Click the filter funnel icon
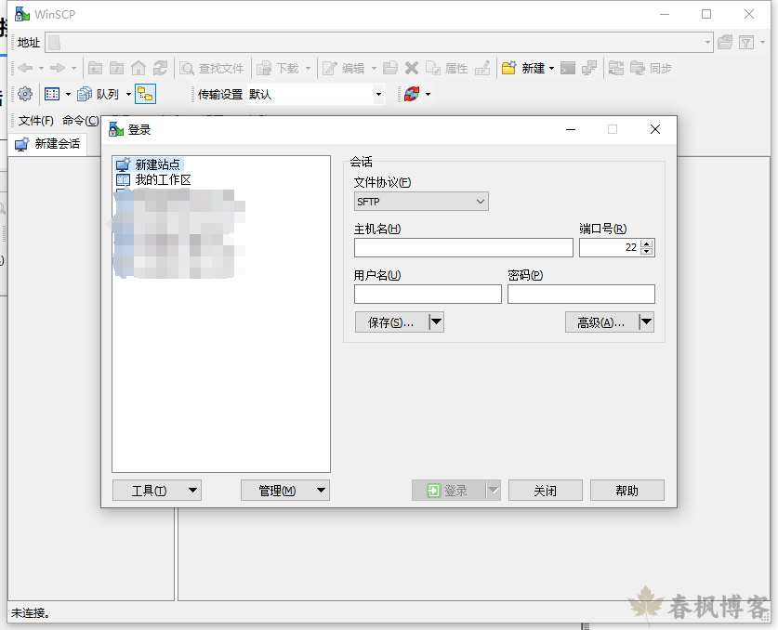The image size is (778, 630). [x=746, y=42]
